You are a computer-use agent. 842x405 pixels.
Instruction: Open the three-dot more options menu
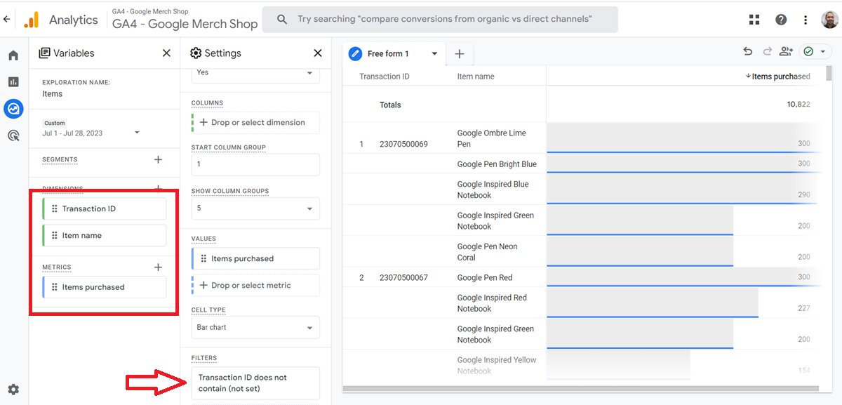coord(806,20)
